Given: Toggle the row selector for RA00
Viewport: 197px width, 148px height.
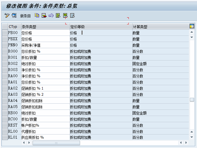Looking at the screenshot, I should pyautogui.click(x=5, y=76).
